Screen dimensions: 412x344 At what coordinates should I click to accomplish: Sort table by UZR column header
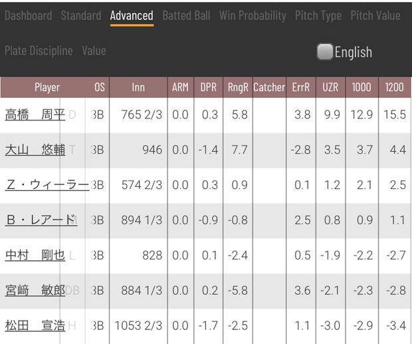pyautogui.click(x=330, y=87)
